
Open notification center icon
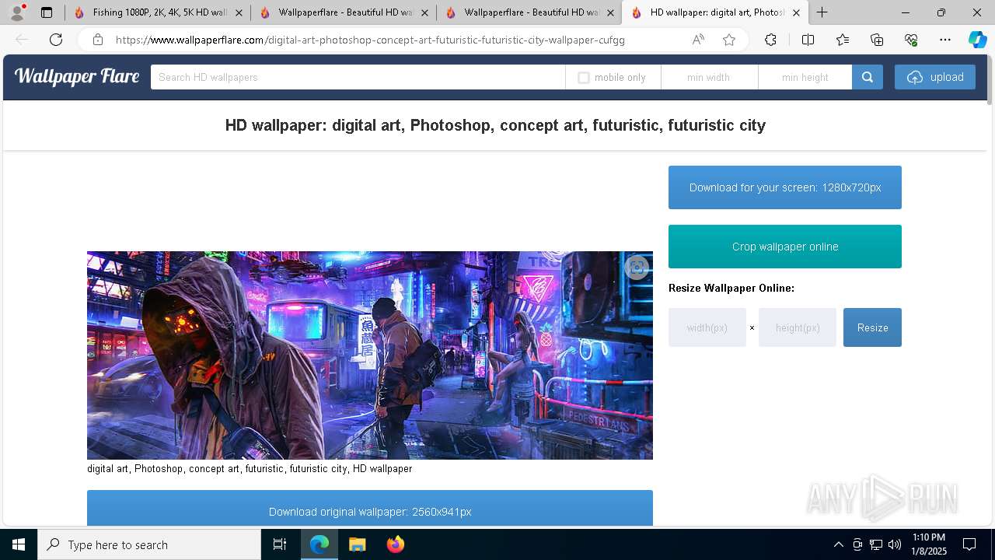pyautogui.click(x=969, y=544)
